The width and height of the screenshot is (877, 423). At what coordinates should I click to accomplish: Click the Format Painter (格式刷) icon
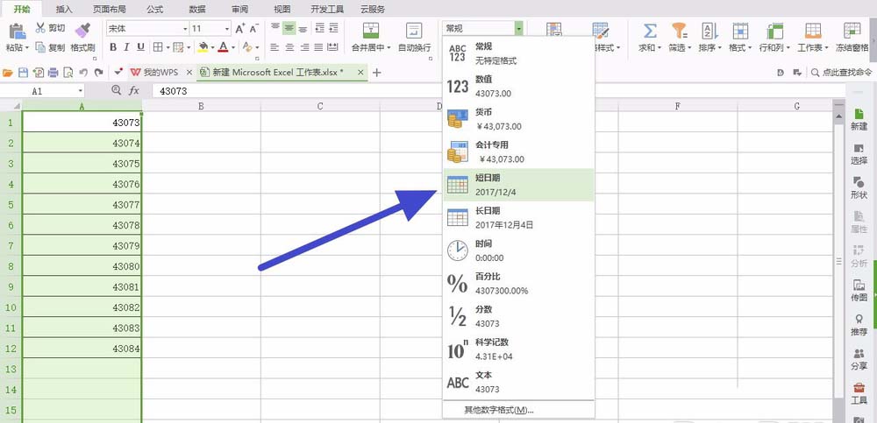click(82, 32)
